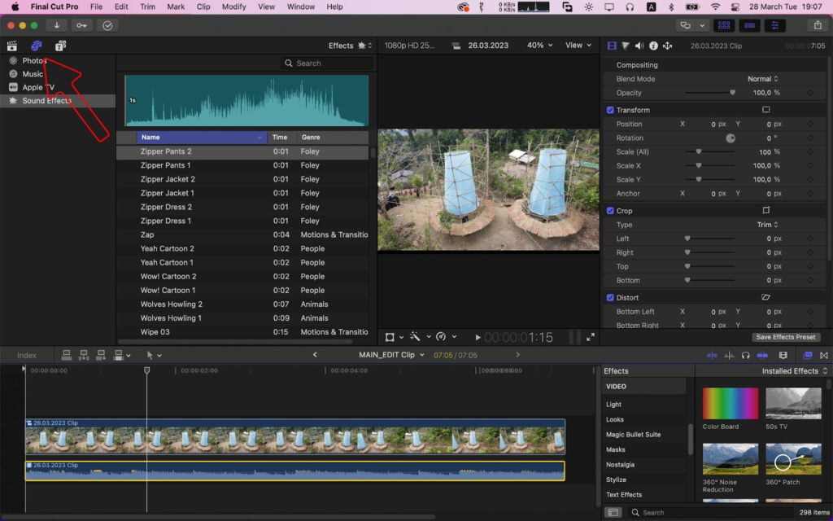Click the connect clip to timeline icon
The image size is (833, 521).
pos(67,355)
